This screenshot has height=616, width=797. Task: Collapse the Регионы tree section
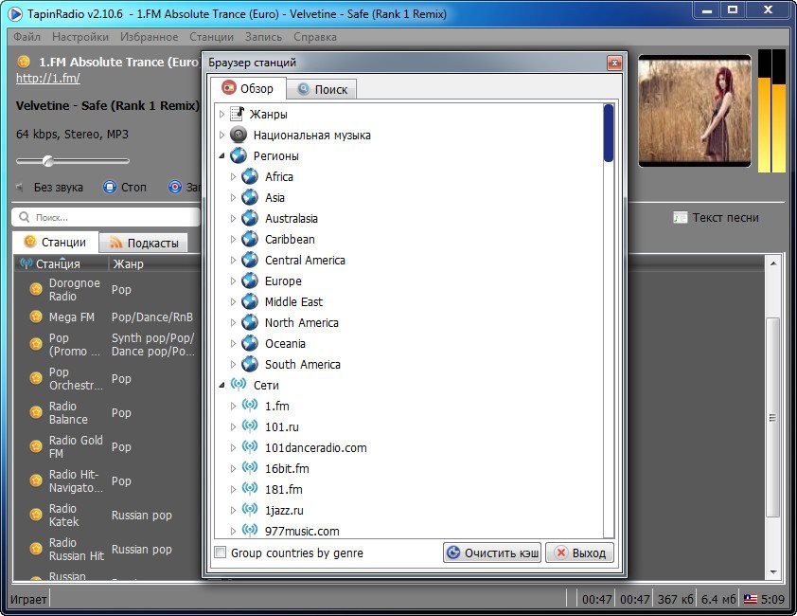222,155
